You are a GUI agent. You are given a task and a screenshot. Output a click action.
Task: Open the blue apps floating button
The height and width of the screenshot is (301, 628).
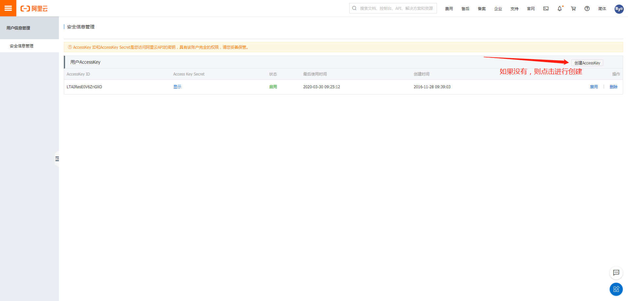(616, 289)
